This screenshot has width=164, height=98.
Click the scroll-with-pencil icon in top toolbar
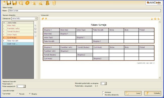21,3
